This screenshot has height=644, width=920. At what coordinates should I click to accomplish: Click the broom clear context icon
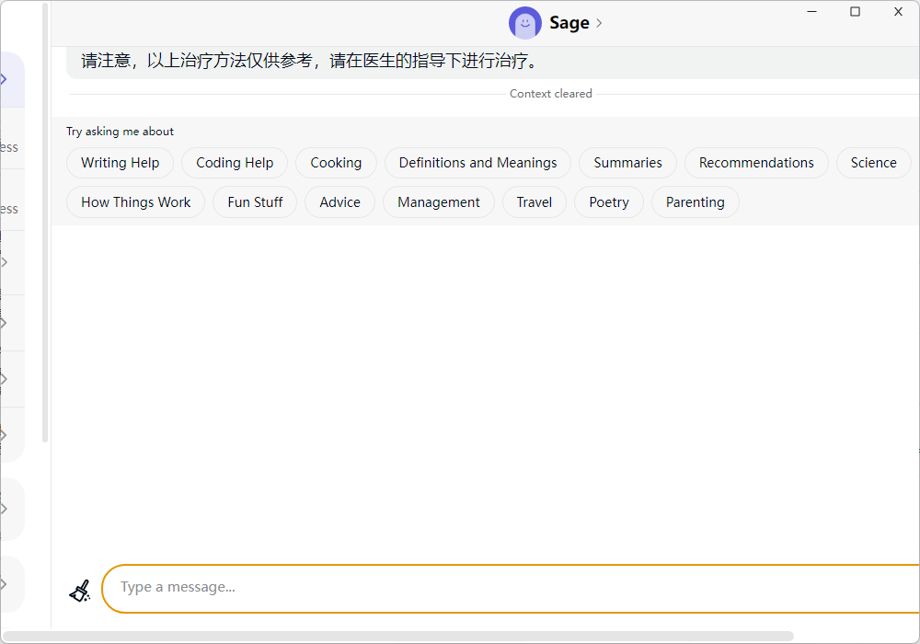click(80, 591)
